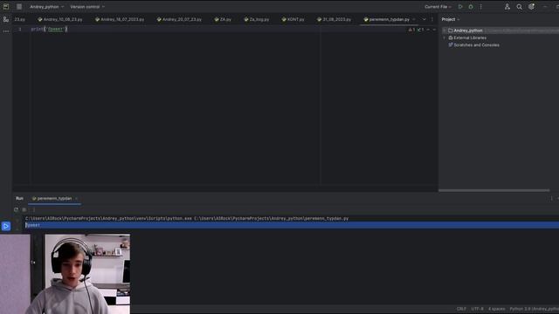
Task: Open the Structure tool window icon
Action: point(6,19)
